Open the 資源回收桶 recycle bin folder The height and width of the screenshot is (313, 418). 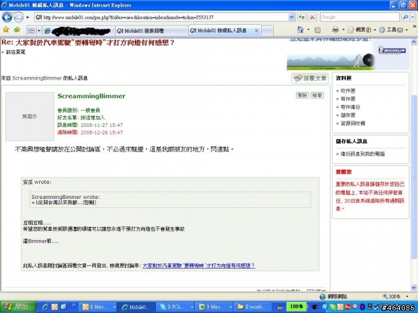[353, 123]
